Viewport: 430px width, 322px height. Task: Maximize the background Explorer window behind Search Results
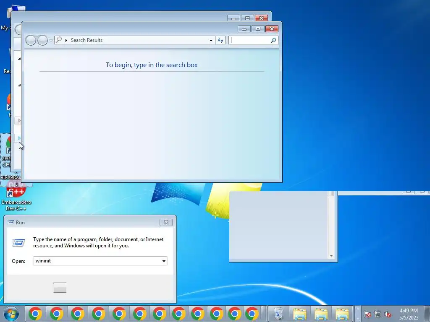tap(247, 18)
